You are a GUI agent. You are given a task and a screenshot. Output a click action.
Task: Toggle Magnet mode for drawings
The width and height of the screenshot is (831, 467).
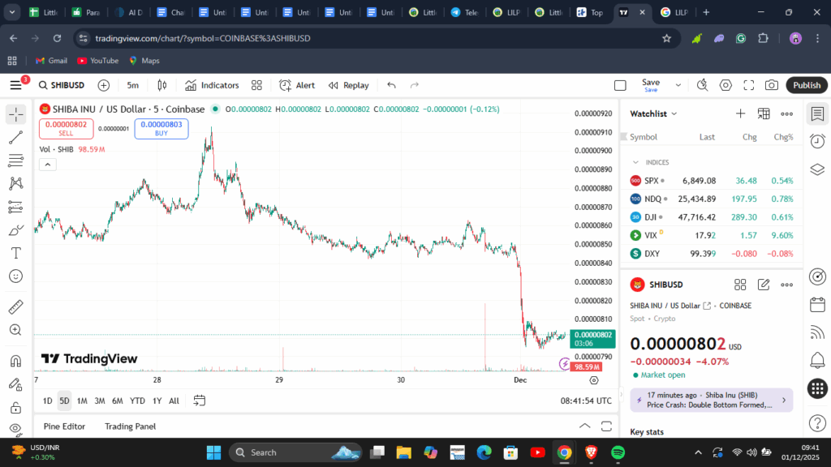pos(15,361)
